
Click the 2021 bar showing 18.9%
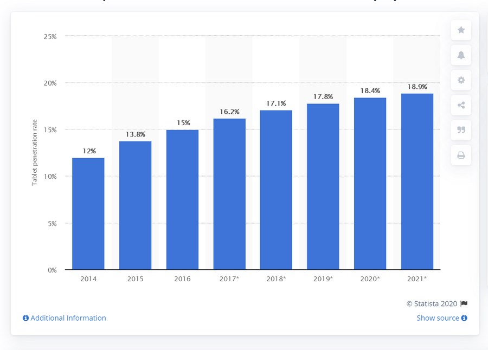(417, 182)
